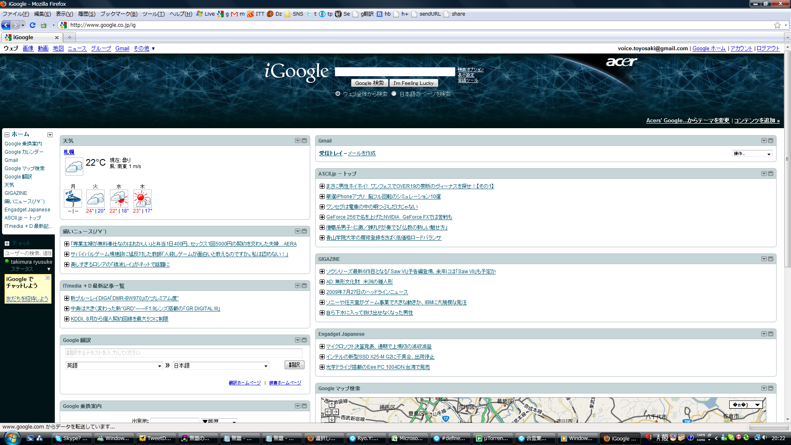Screen dimensions: 791x445
Task: Expand the Microsoft Engadget article plus icon
Action: (x=322, y=347)
